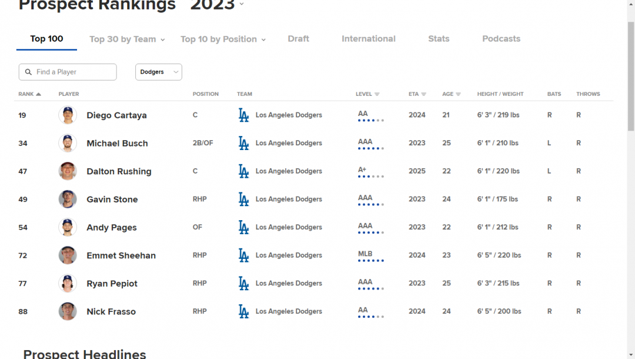
Task: Open Dalton Rushing player link
Action: 119,171
